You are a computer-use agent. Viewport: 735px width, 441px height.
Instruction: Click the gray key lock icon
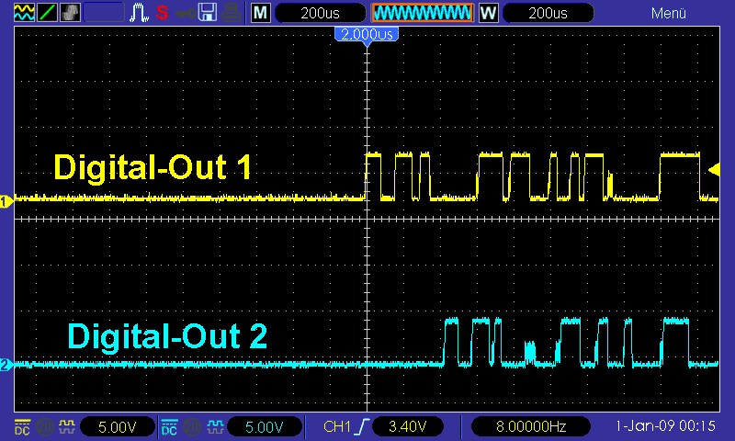(x=186, y=13)
